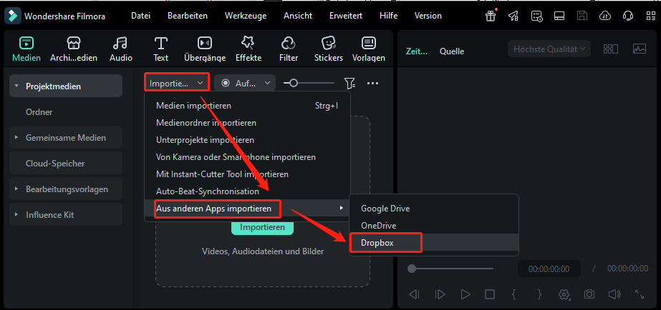661x310 pixels.
Task: Open the Ordner item in sidebar
Action: pos(66,112)
